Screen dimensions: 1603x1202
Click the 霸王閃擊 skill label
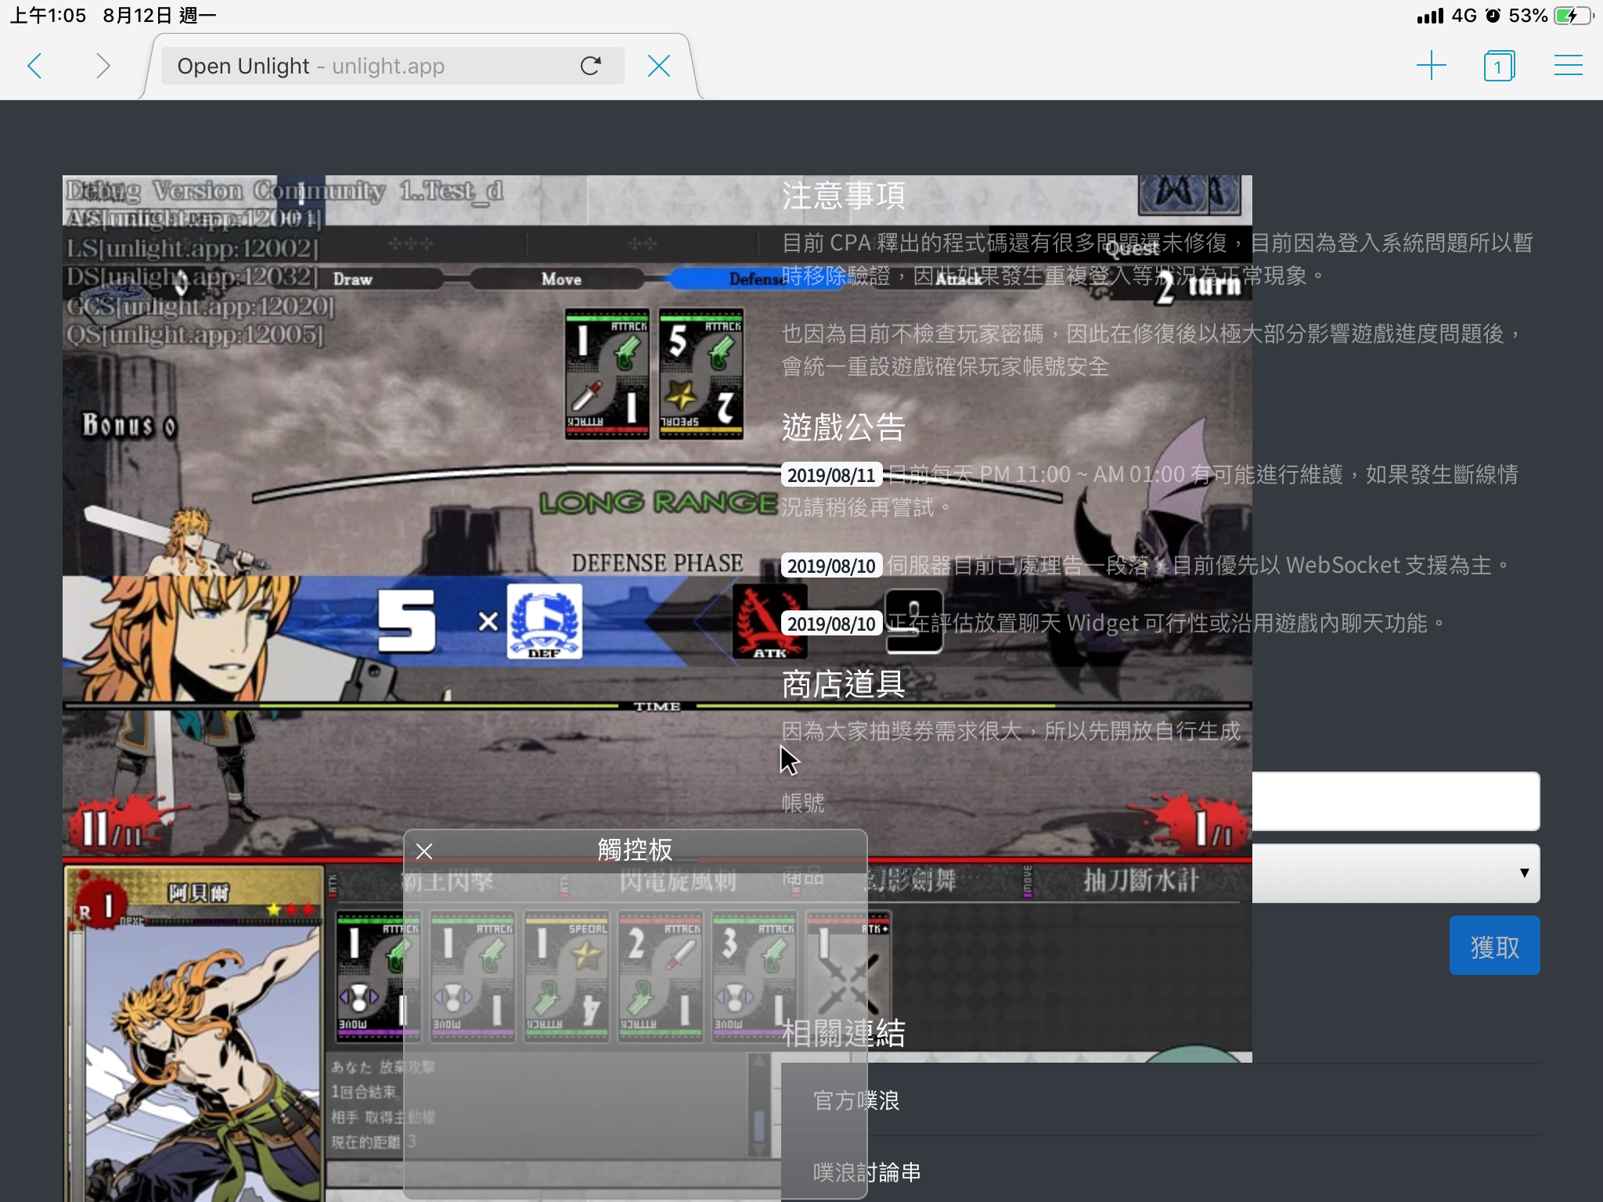click(447, 881)
